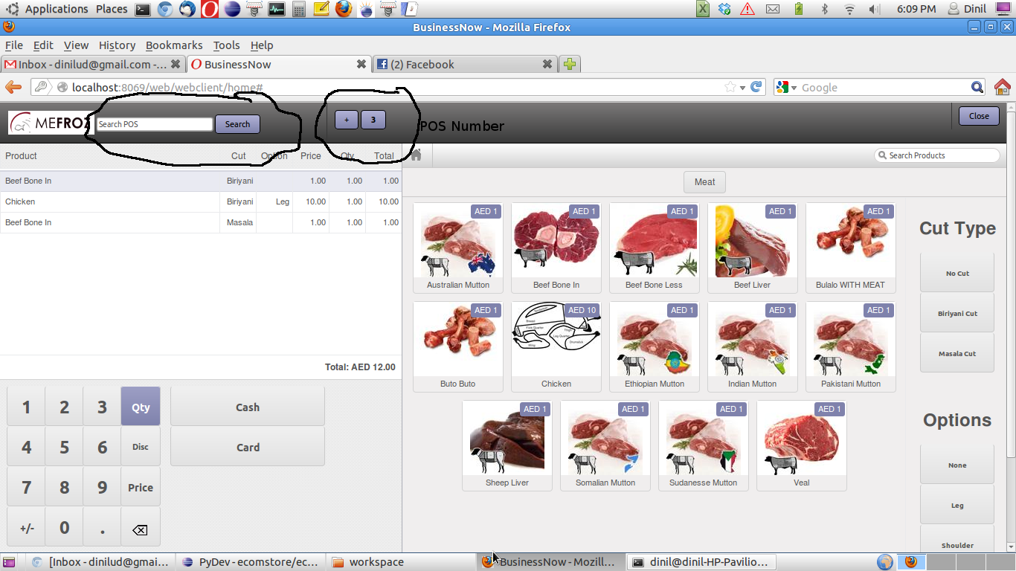Screen dimensions: 1016x571
Task: Click the volume icon in the system tray
Action: [x=874, y=9]
